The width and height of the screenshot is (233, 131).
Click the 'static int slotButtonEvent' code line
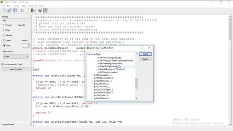pos(77,122)
